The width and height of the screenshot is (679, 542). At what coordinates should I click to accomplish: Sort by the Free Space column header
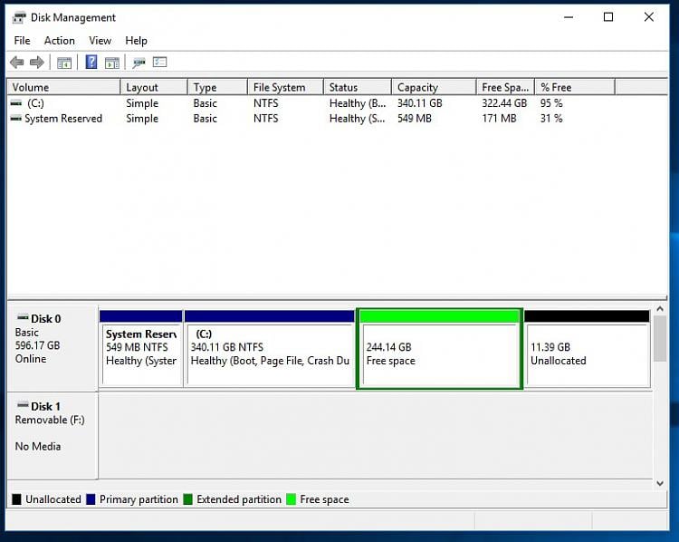505,87
